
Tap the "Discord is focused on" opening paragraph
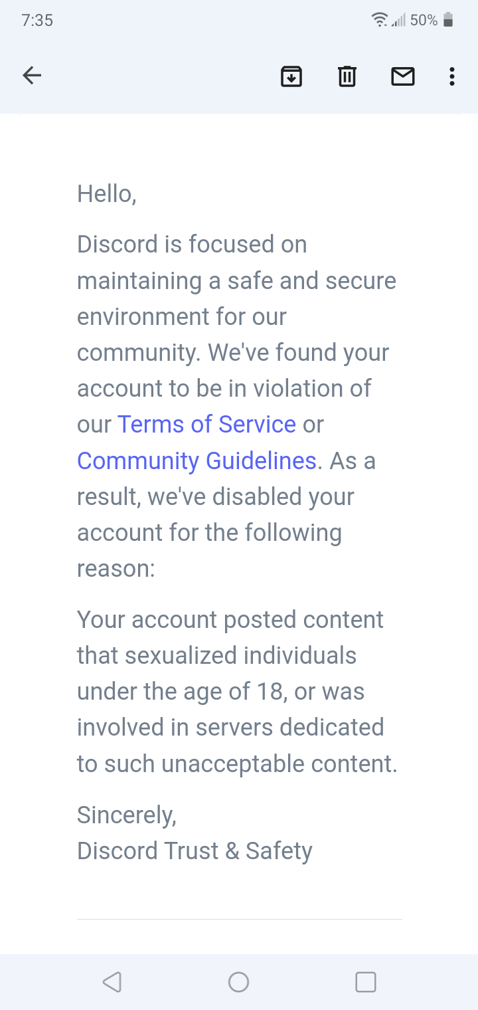tap(236, 406)
